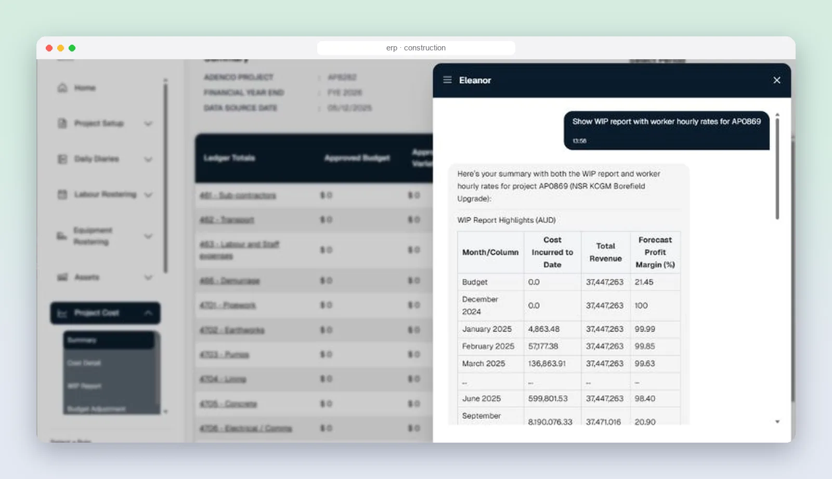Open the 466 - Demurrage ledger link

pos(229,281)
